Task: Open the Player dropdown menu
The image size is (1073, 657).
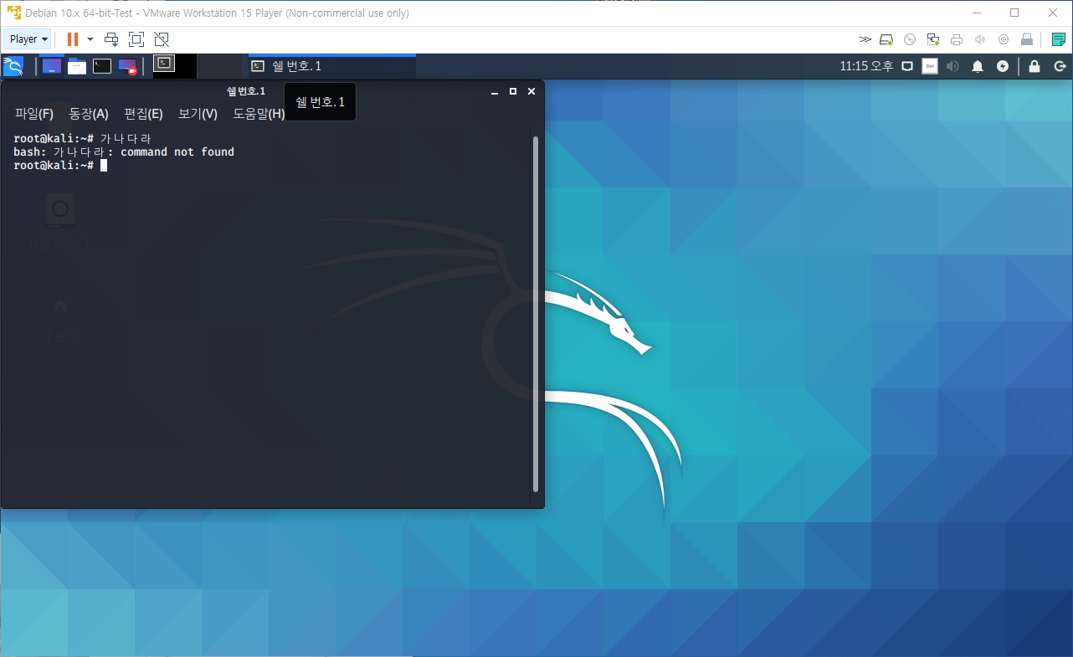Action: click(x=28, y=39)
